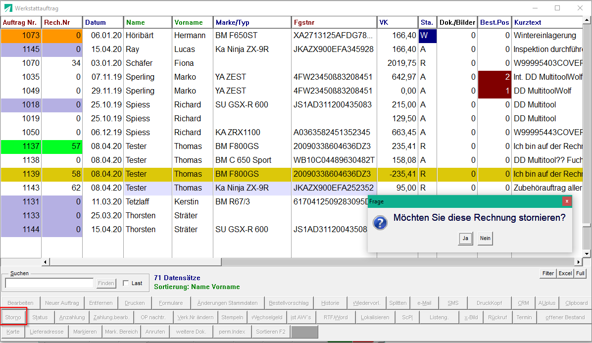This screenshot has width=592, height=343.
Task: Close the Frage dialog with the red X
Action: click(x=567, y=201)
